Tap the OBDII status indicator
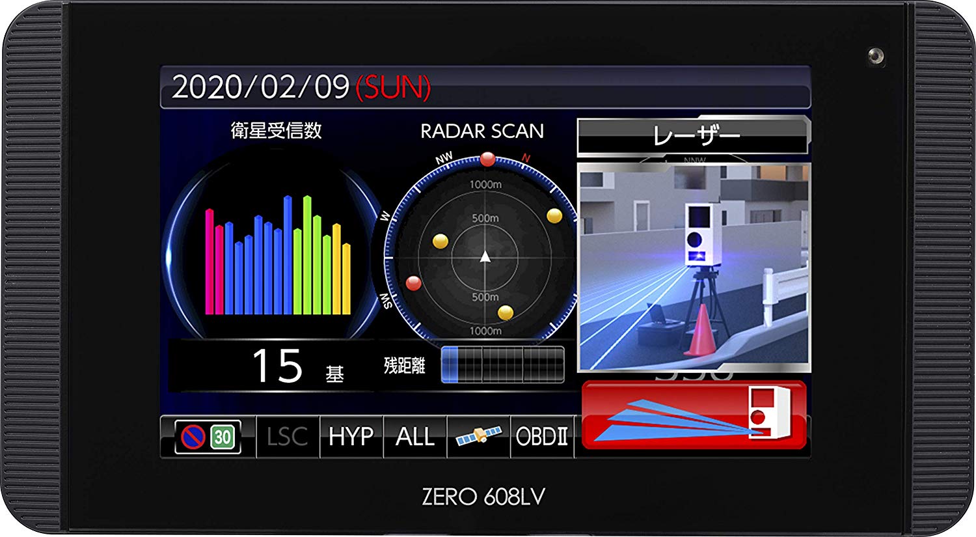 541,437
